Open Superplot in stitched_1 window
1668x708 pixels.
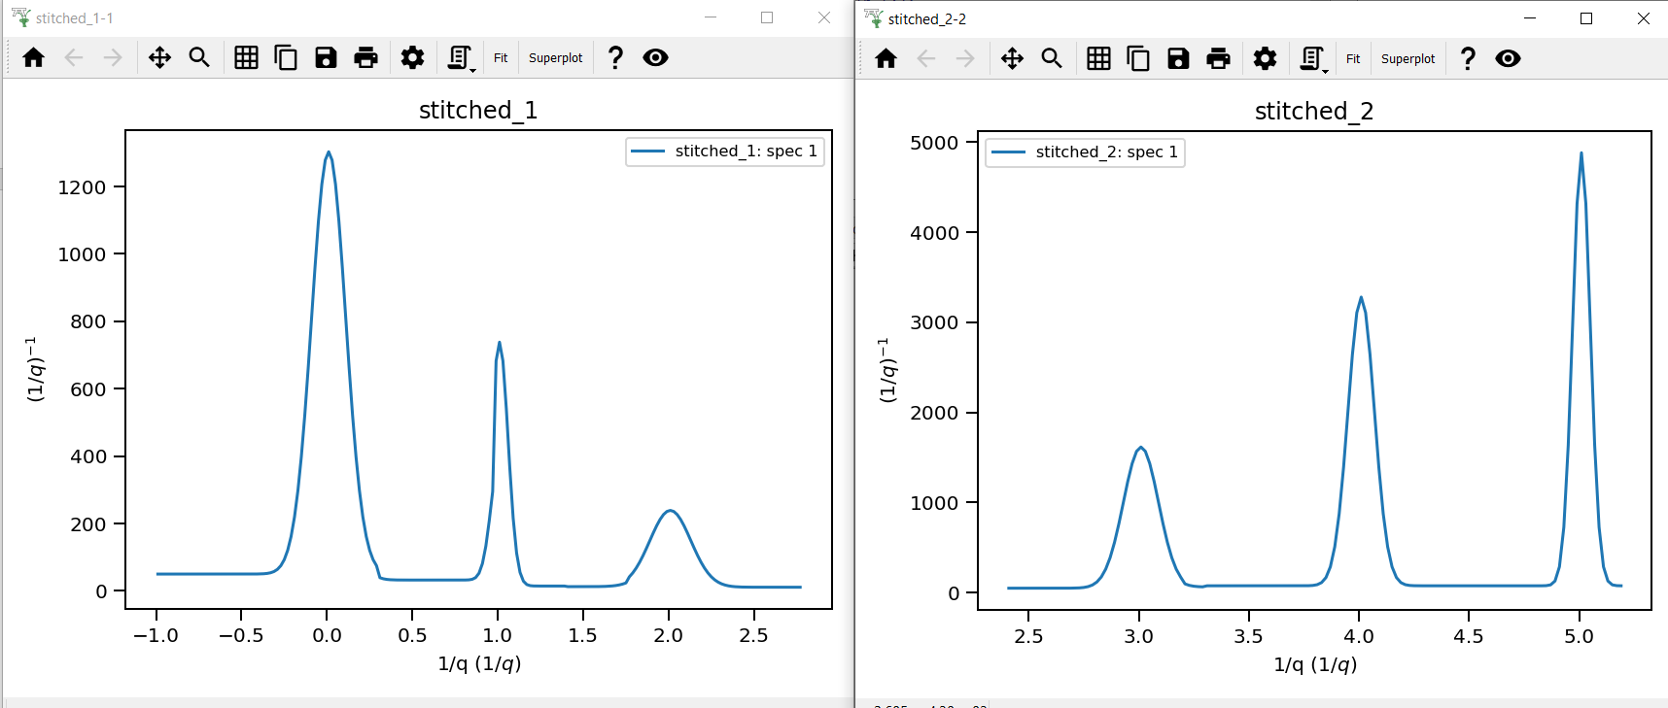(x=555, y=58)
